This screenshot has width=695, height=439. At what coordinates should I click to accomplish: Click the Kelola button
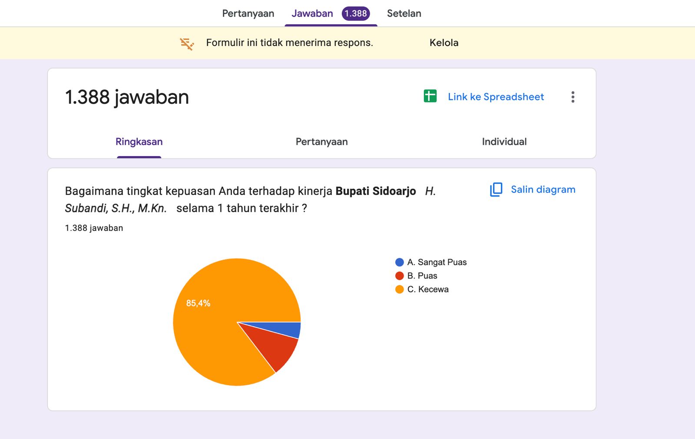pyautogui.click(x=443, y=43)
